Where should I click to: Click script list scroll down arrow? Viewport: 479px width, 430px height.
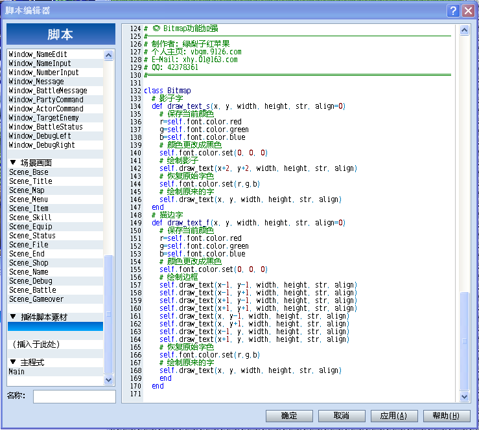(x=109, y=380)
